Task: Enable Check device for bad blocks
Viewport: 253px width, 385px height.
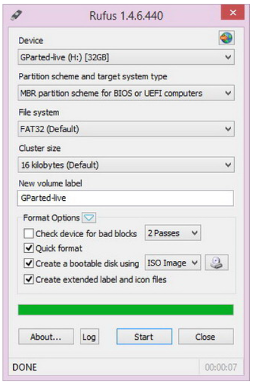Action: tap(28, 233)
